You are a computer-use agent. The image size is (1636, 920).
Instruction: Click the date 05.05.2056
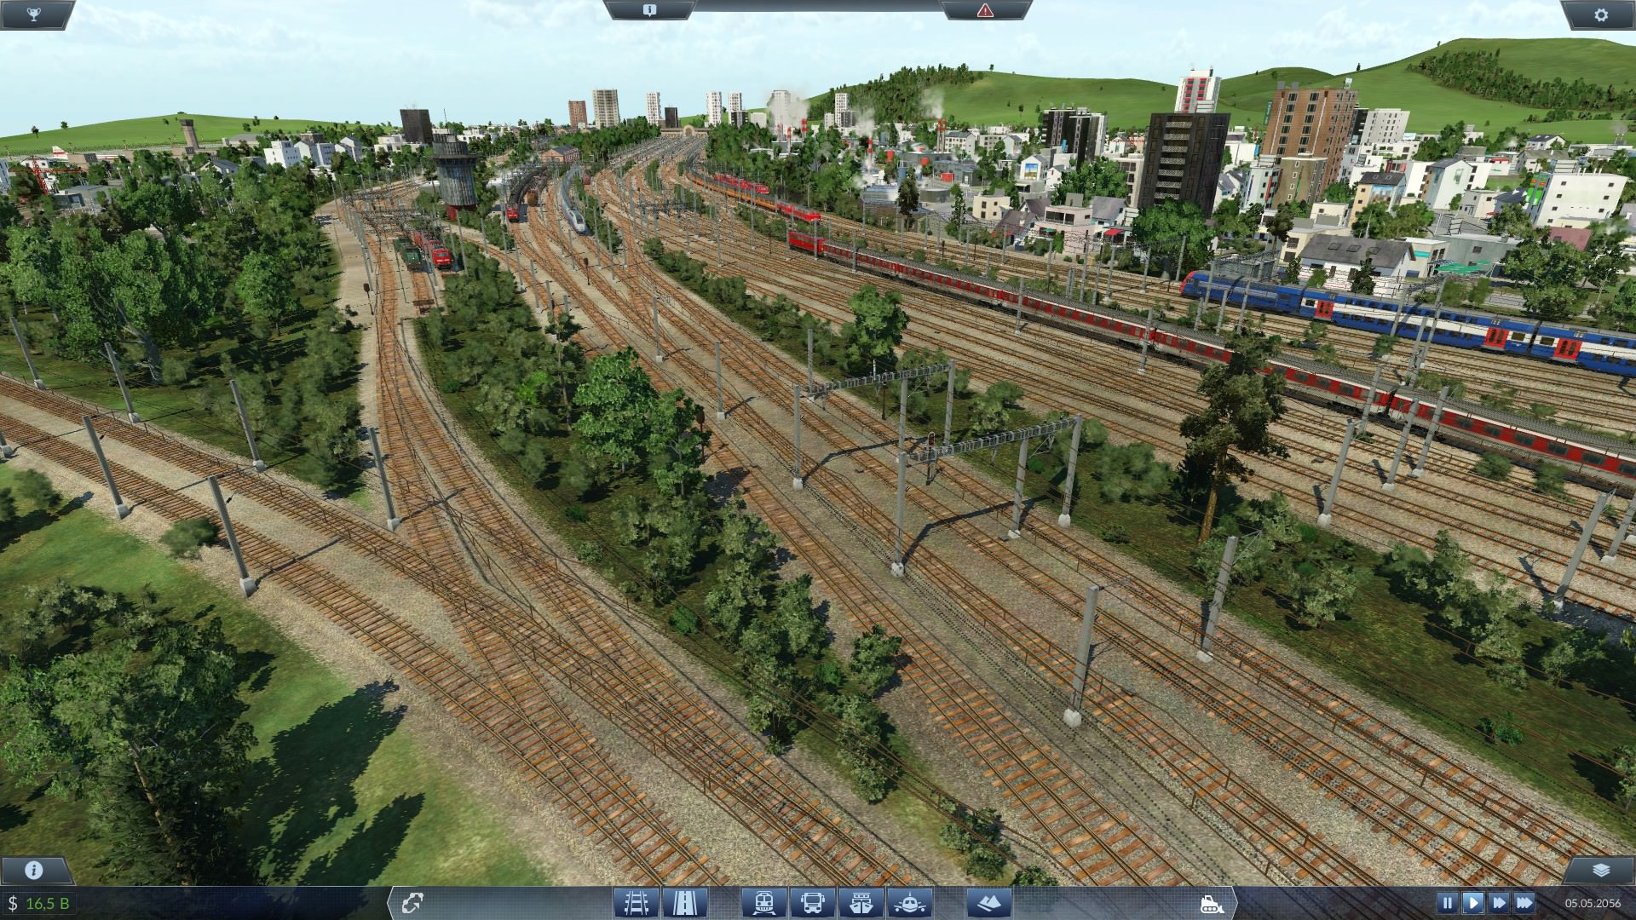pos(1592,903)
